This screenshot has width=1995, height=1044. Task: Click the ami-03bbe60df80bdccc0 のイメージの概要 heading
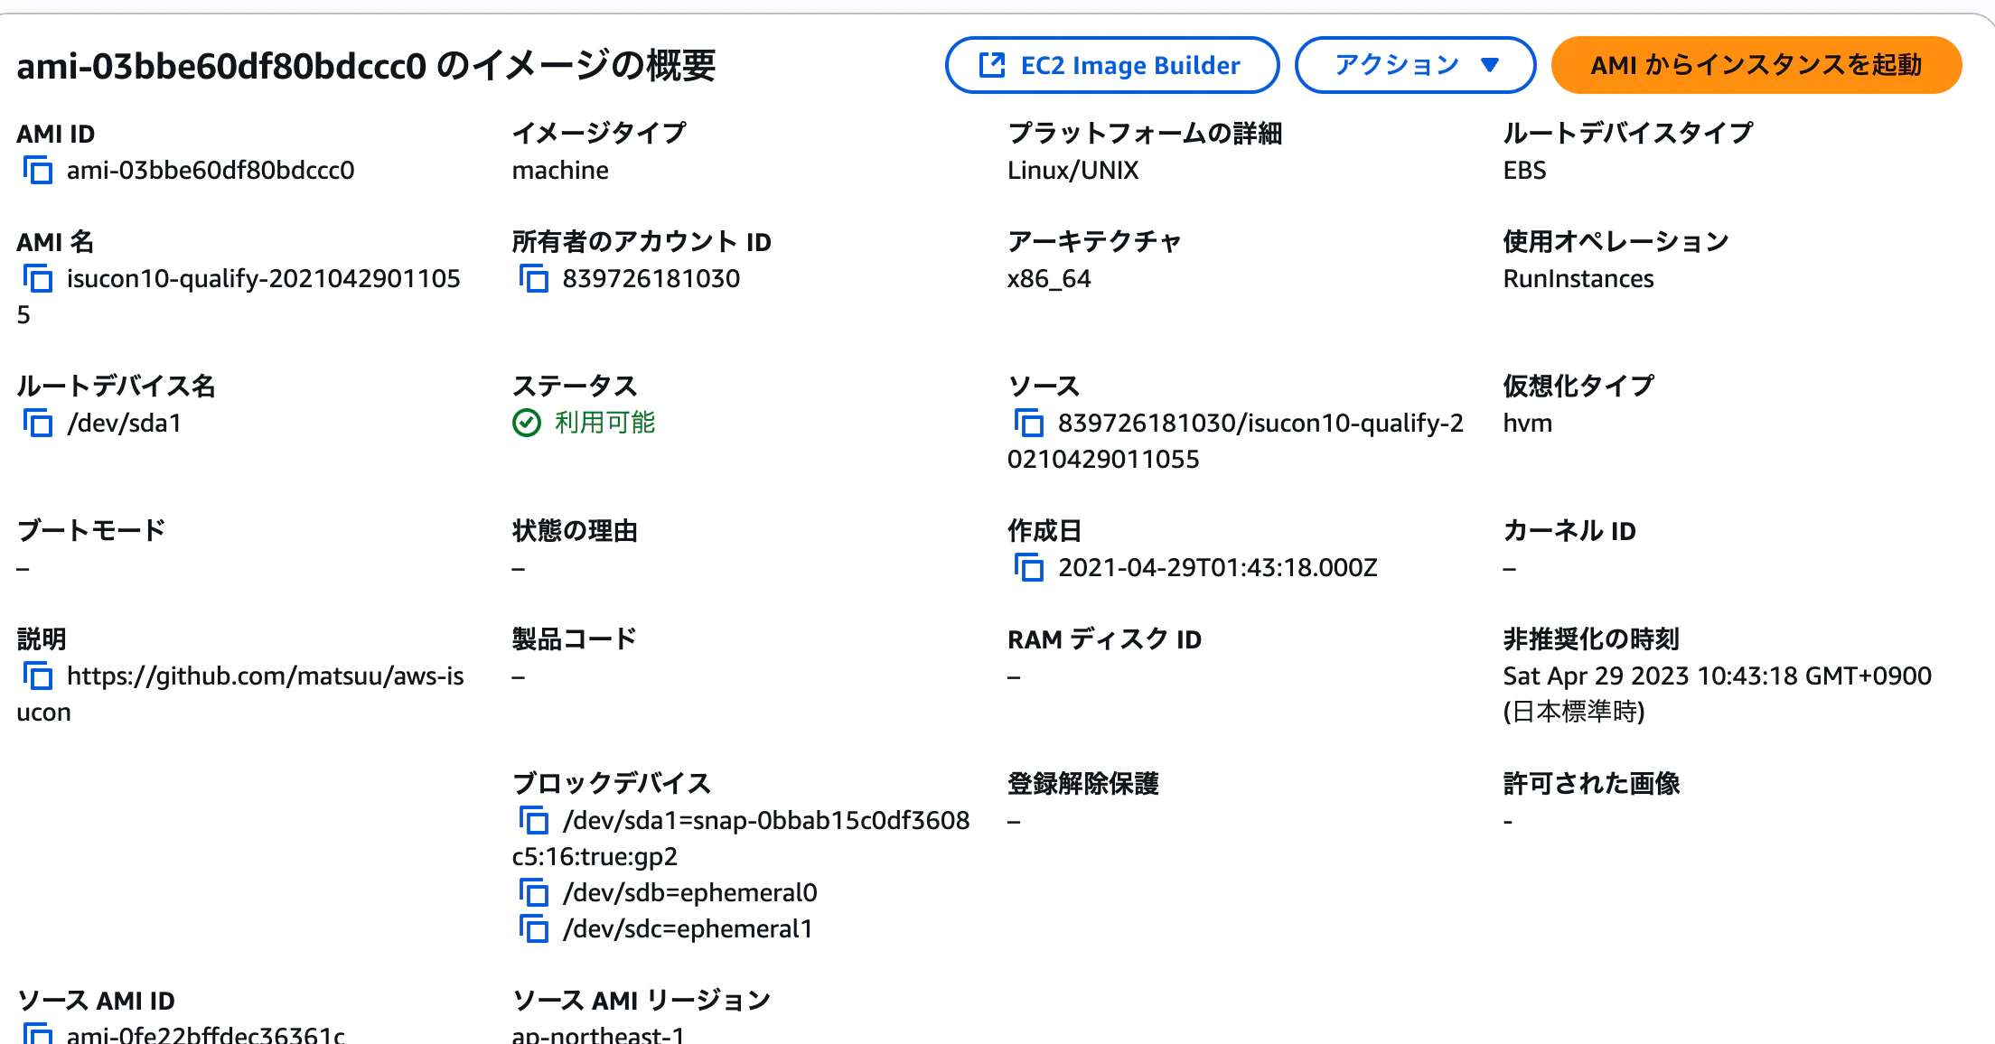(x=366, y=66)
